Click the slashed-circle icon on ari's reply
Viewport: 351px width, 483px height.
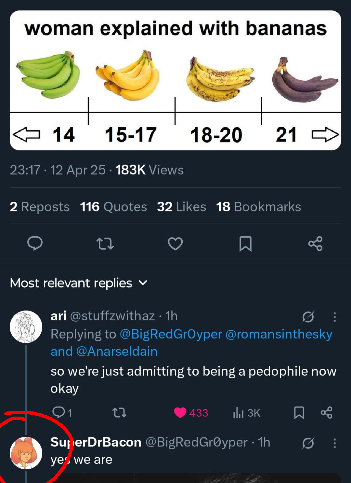[308, 316]
